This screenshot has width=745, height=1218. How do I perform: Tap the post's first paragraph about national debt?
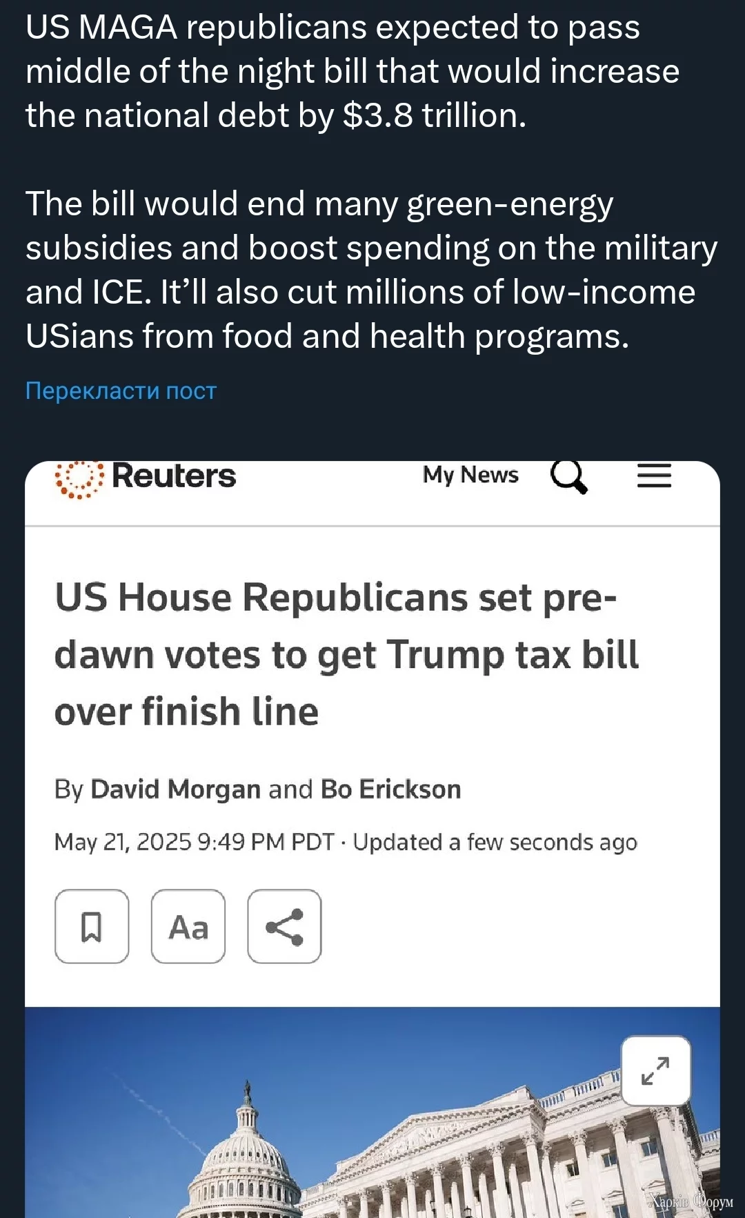coord(352,71)
